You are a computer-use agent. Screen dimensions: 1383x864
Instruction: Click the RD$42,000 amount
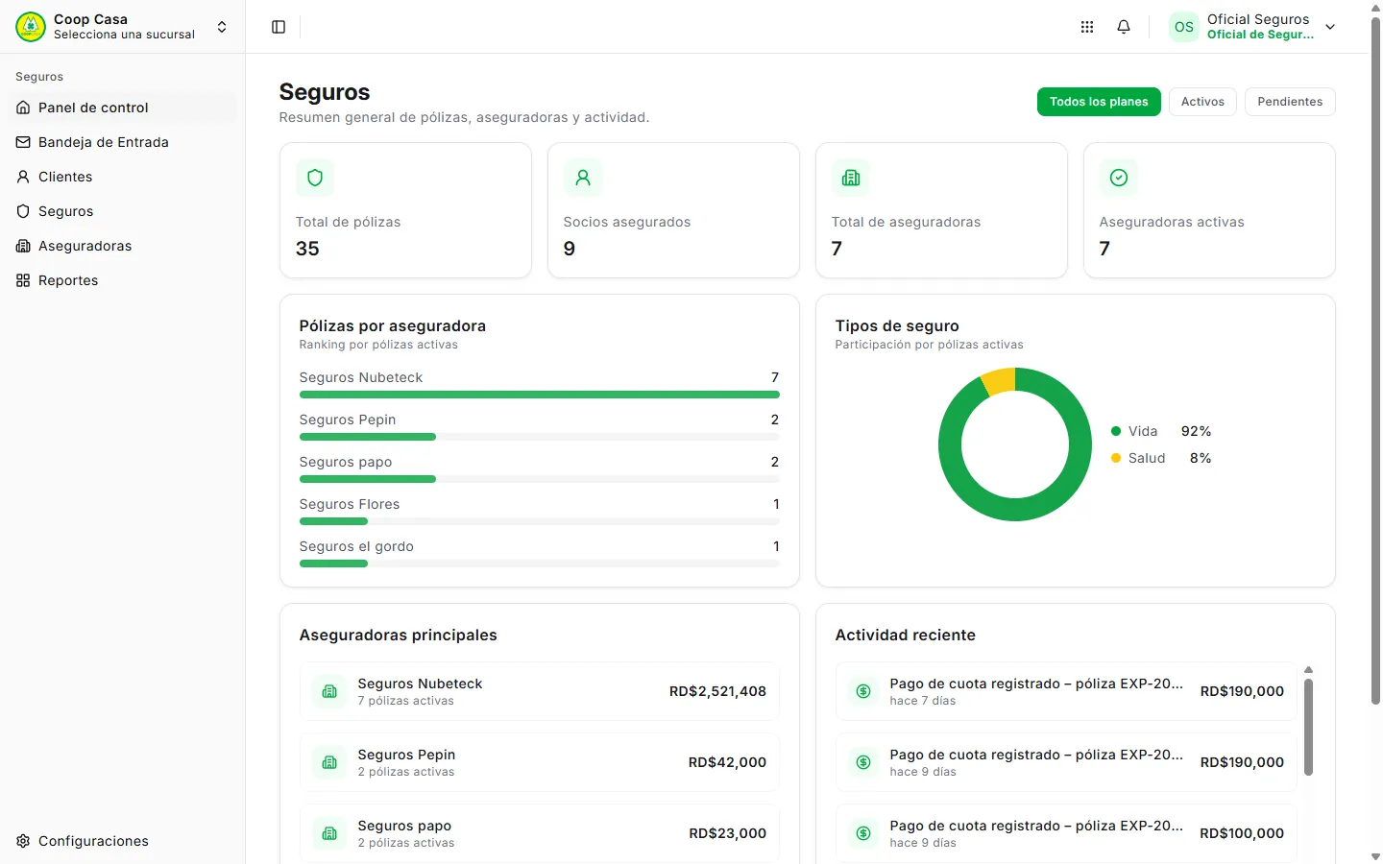coord(727,762)
